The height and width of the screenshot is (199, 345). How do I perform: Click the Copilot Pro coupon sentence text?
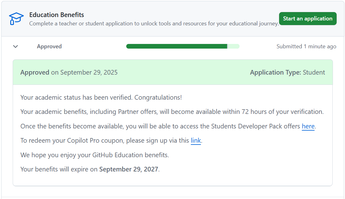105,141
